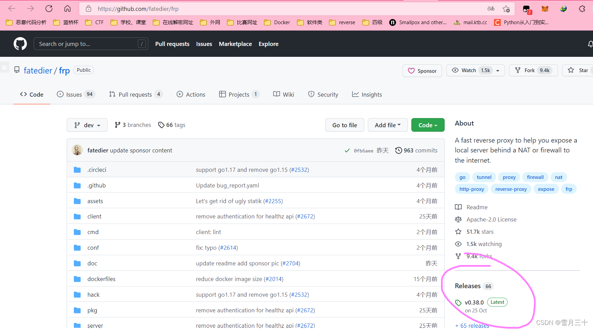Click the GitHub Octocat logo

20,44
